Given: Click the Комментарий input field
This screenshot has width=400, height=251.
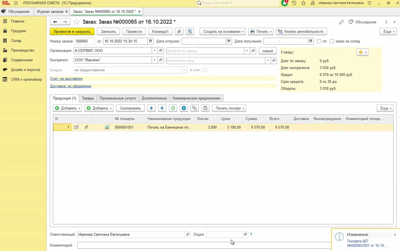Looking at the screenshot, I should (204, 245).
